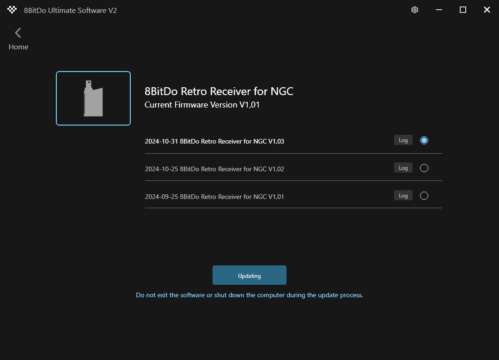Click the 2024-10-31 firmware V1,03 row text

coord(214,141)
